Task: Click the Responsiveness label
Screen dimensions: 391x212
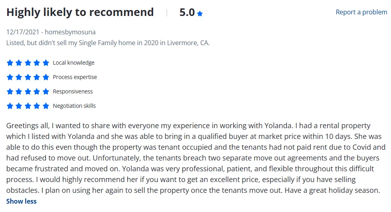Action: (73, 91)
